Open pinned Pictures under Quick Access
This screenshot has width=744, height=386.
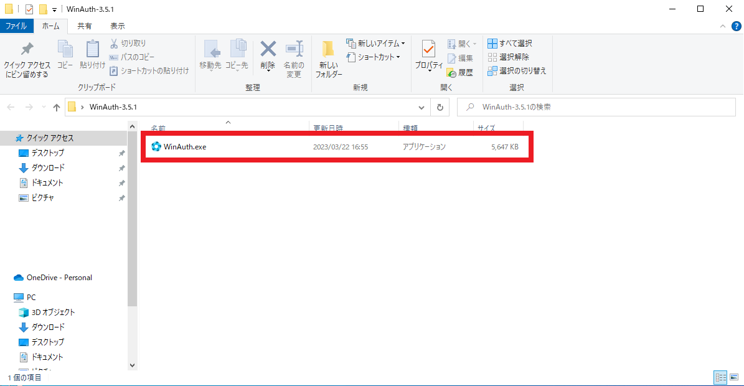(43, 198)
